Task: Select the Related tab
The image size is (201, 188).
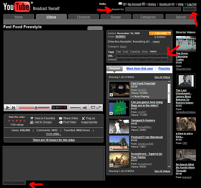Action: 115,69
